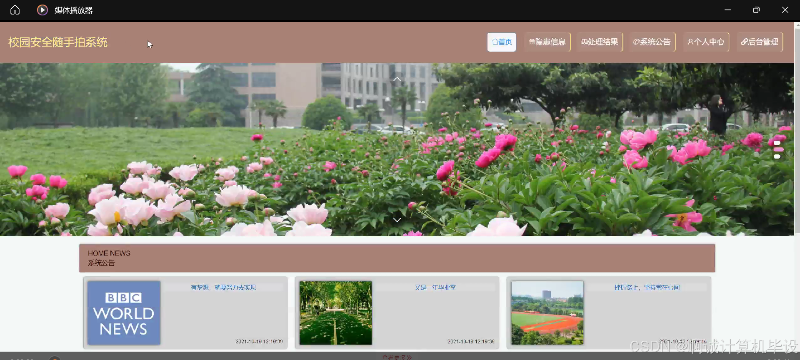Open announcement 挫折路上，坚持常在心间
The height and width of the screenshot is (360, 800).
pyautogui.click(x=647, y=287)
